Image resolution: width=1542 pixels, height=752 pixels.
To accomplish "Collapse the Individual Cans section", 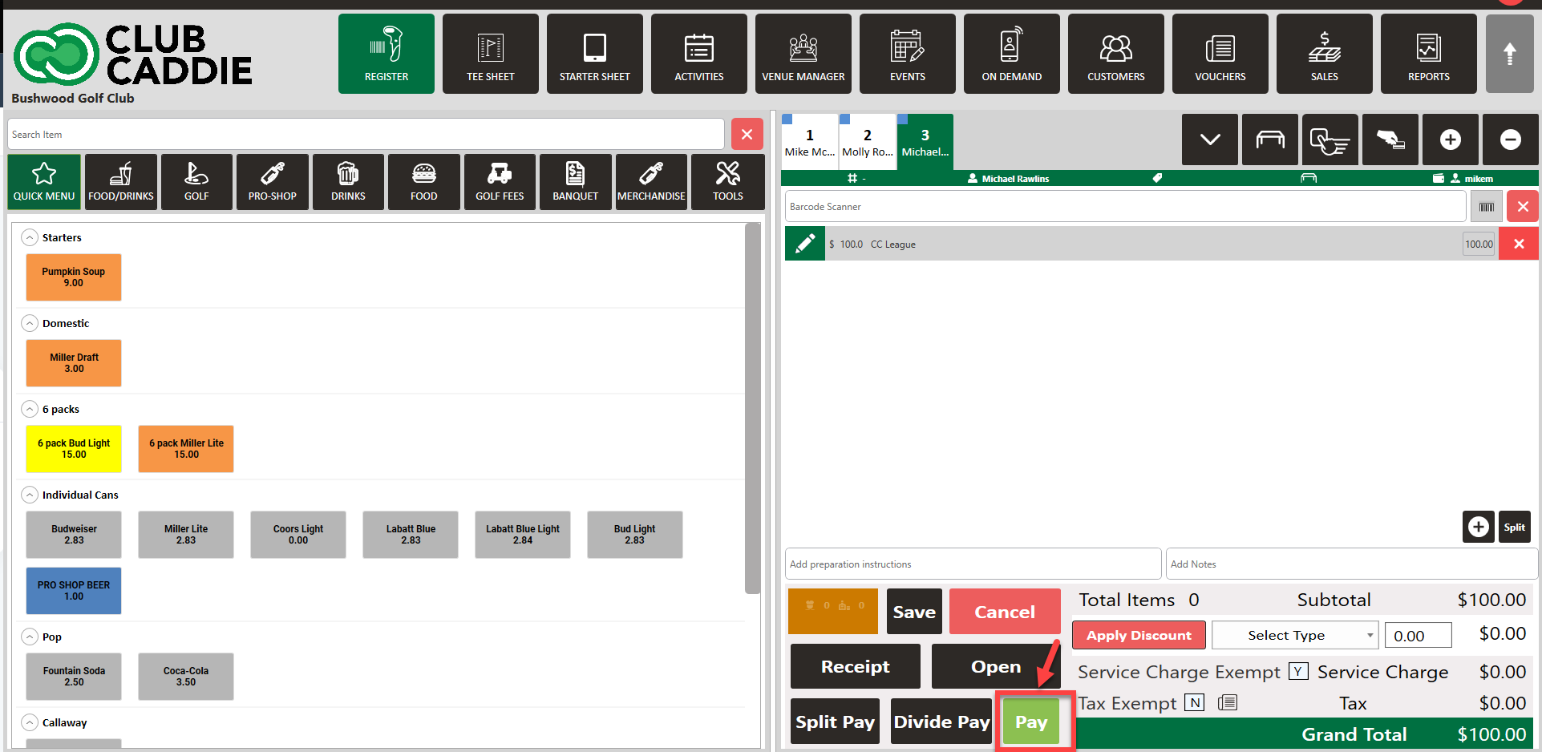I will (x=30, y=495).
